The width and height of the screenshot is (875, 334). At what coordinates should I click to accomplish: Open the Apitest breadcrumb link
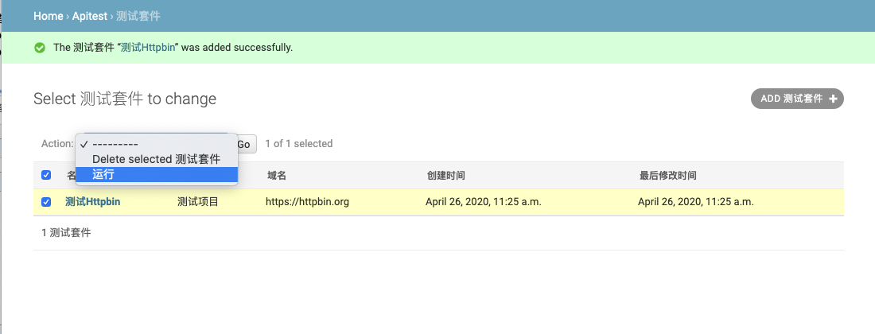pos(90,16)
